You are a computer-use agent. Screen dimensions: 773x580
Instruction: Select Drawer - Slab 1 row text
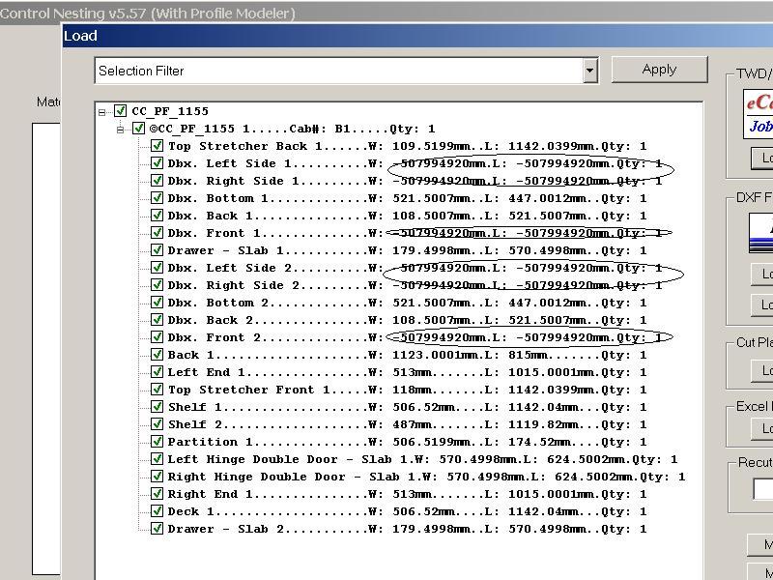pyautogui.click(x=407, y=250)
